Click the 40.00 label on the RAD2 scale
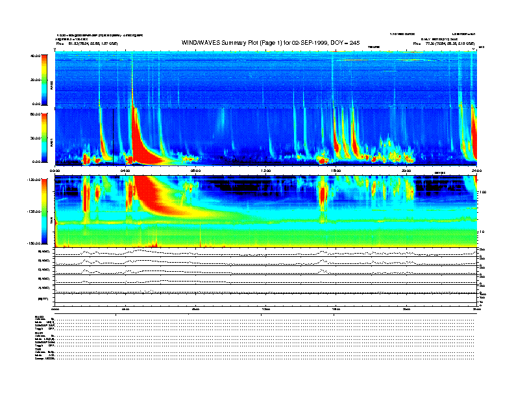Screen dimensions: 514x397 (x=35, y=56)
